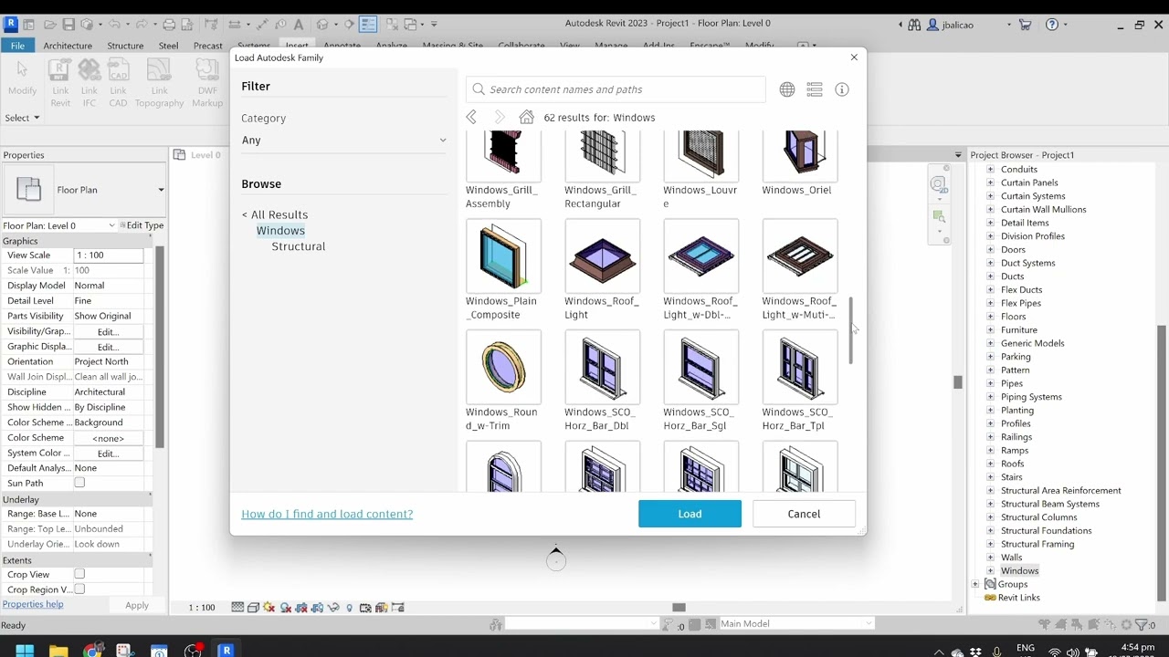
Task: Click the Link Topography ribbon tool
Action: (x=160, y=83)
